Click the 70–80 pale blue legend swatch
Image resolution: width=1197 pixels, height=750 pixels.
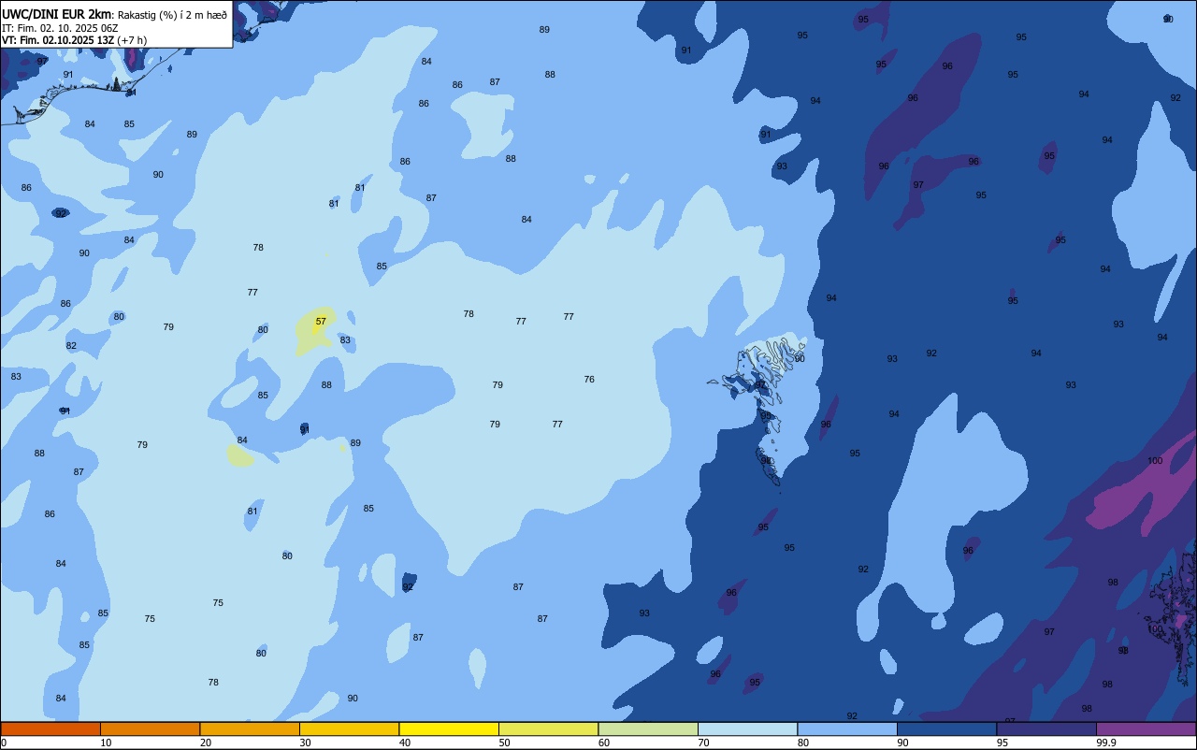tap(747, 728)
